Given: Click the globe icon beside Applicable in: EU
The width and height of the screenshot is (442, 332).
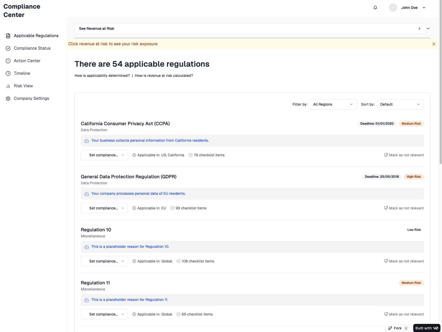Looking at the screenshot, I should tap(134, 208).
